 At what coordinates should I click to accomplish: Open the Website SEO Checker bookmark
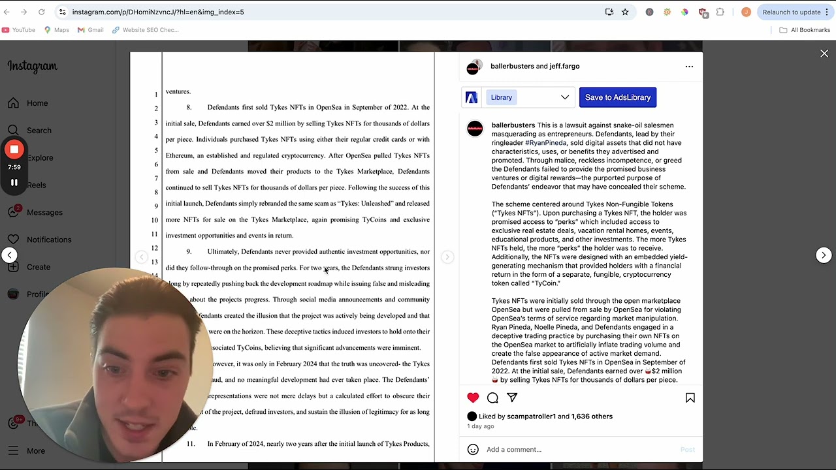[145, 30]
